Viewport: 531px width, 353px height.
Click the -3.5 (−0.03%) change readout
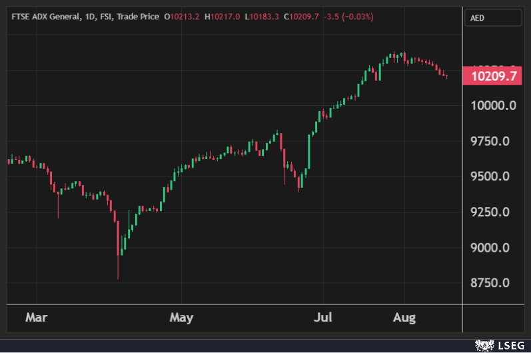click(348, 16)
